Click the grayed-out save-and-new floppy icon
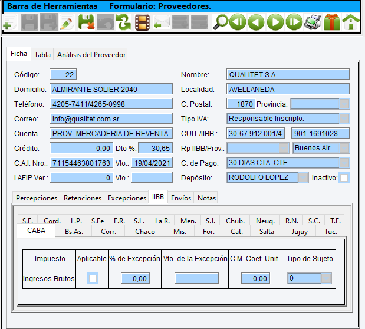 (49, 22)
